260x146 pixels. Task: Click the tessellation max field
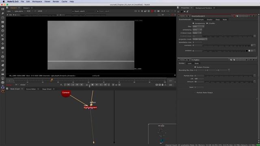point(197,42)
